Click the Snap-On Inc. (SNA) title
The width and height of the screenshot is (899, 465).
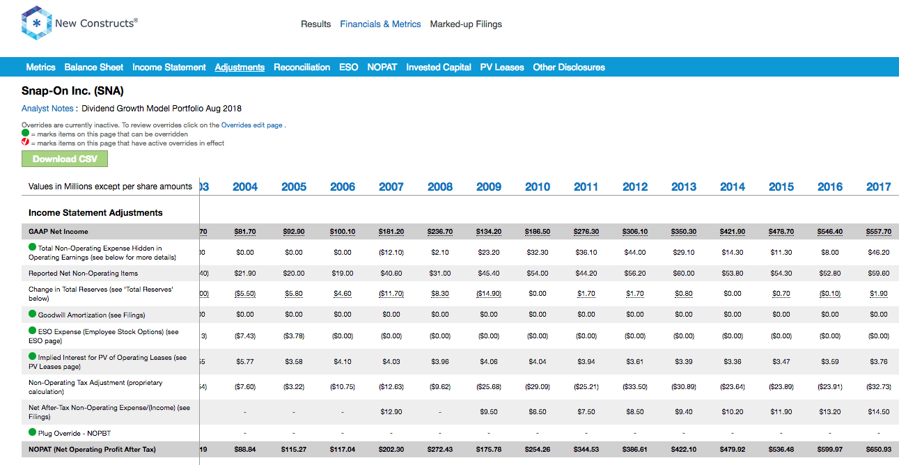72,91
